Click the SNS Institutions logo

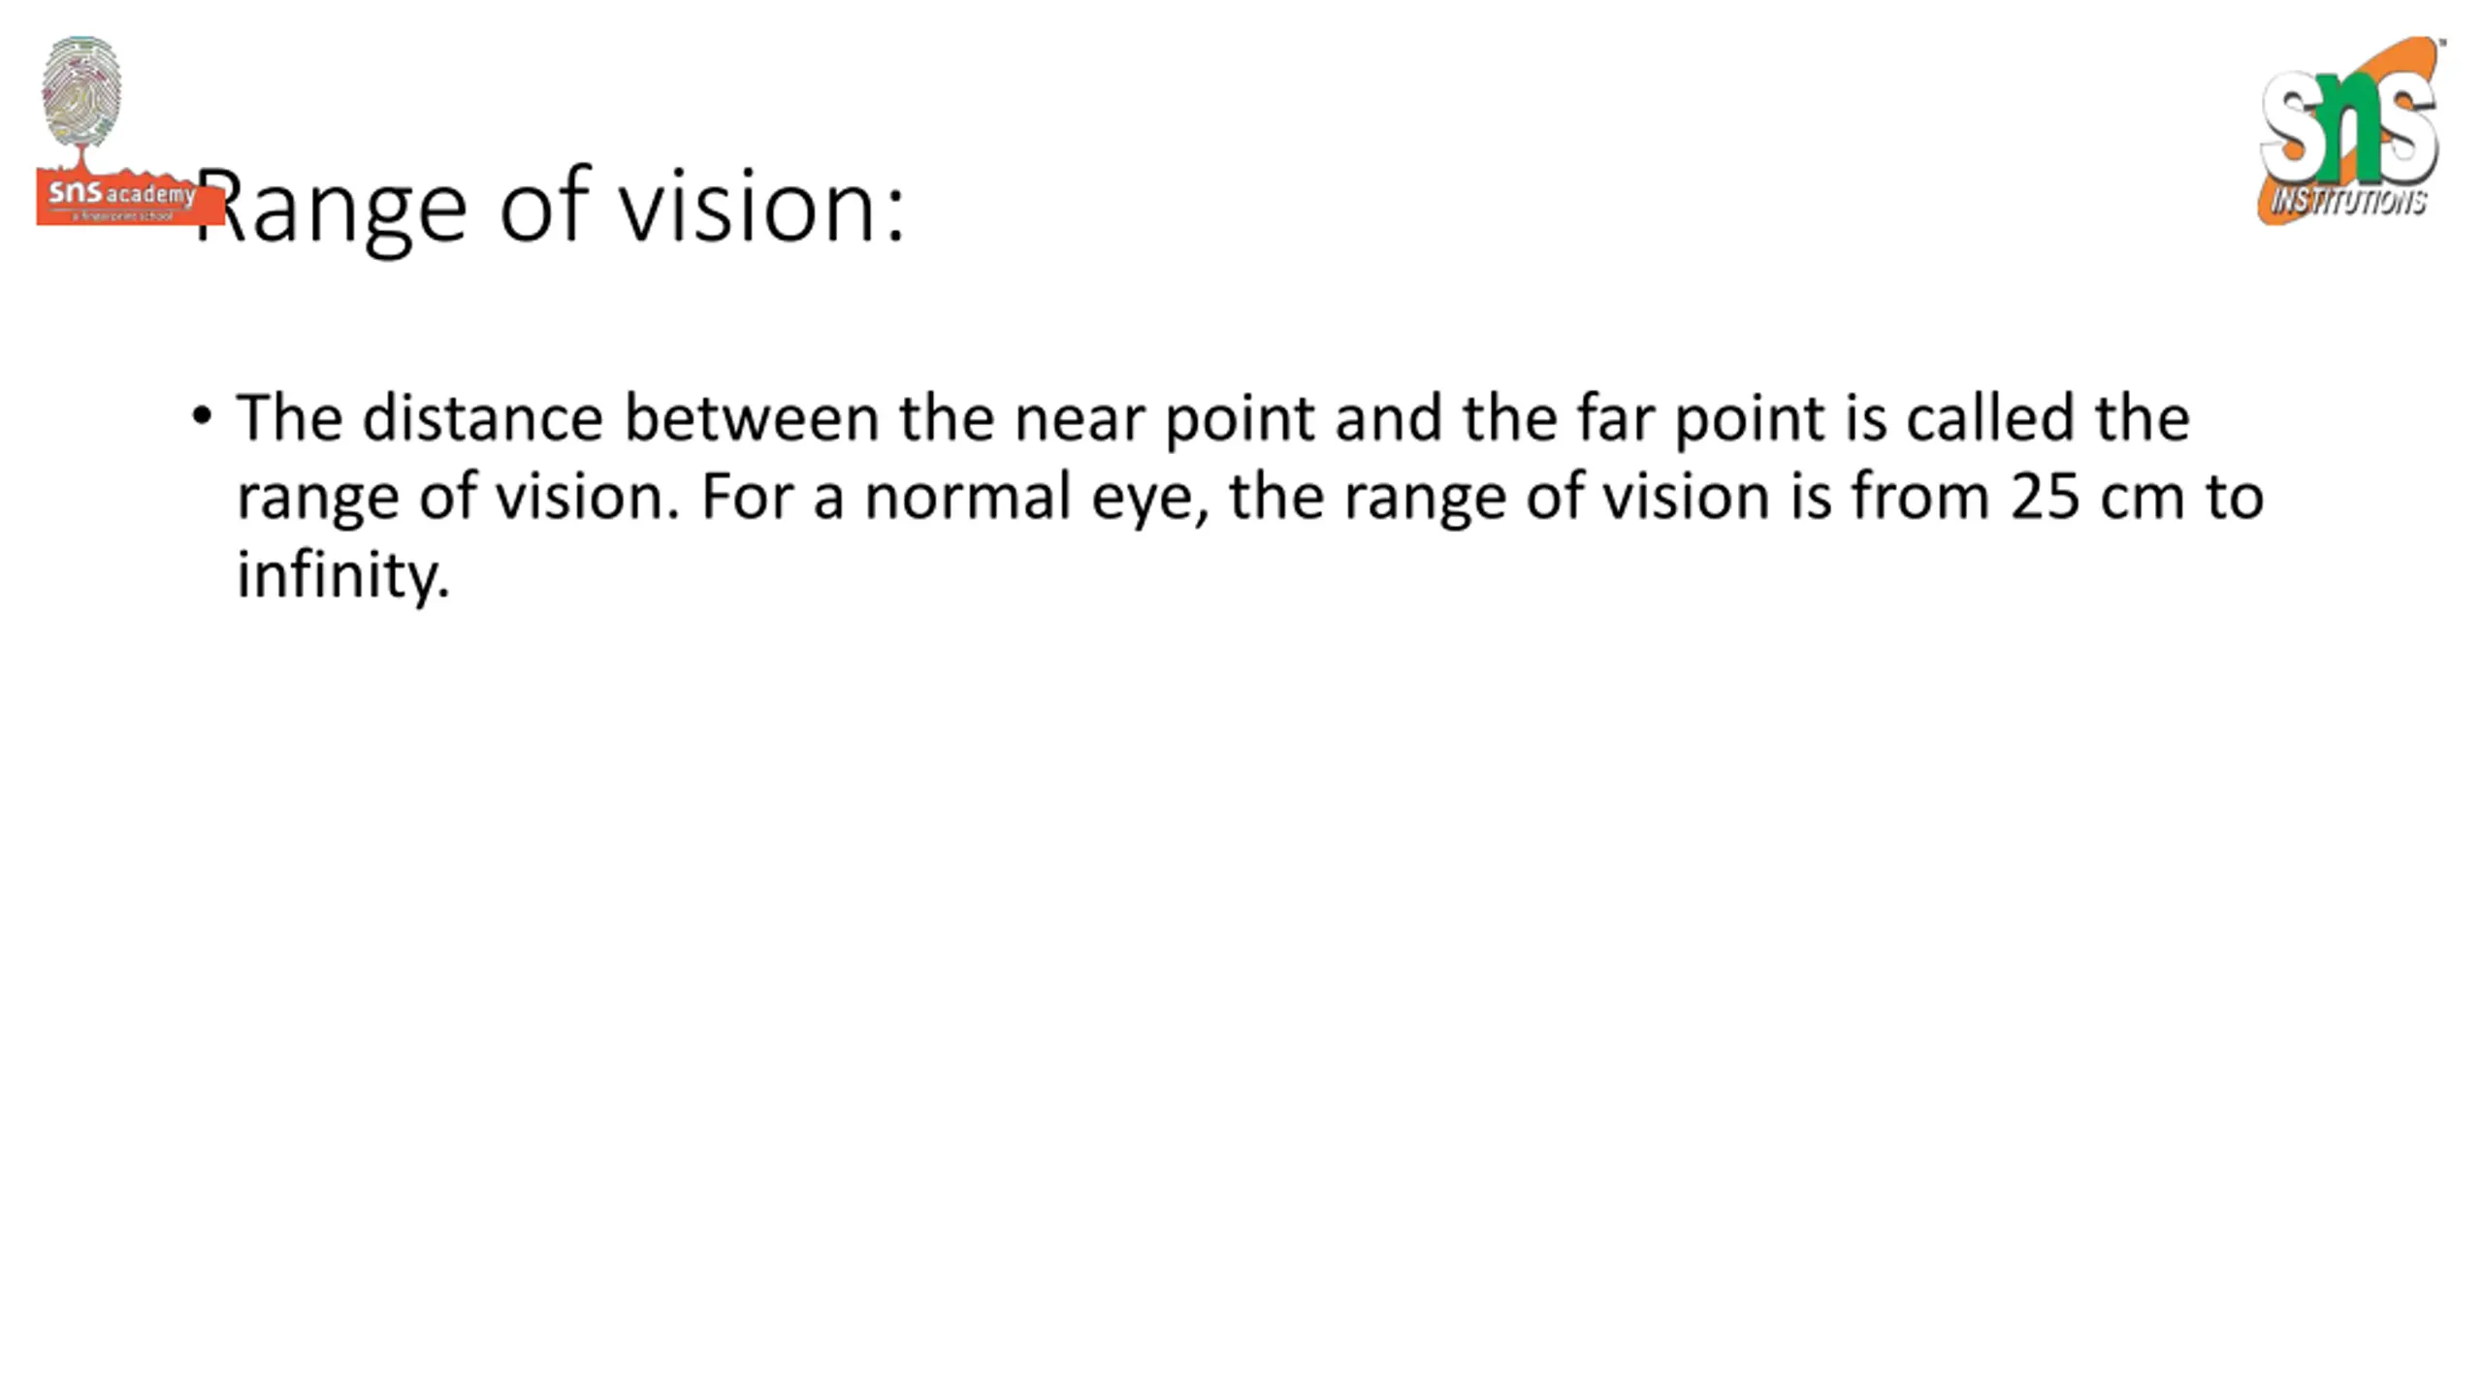(x=2350, y=131)
